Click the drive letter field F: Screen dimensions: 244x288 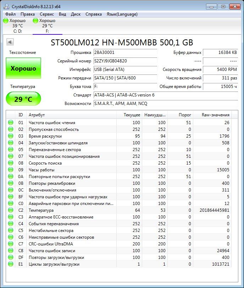coord(126,87)
